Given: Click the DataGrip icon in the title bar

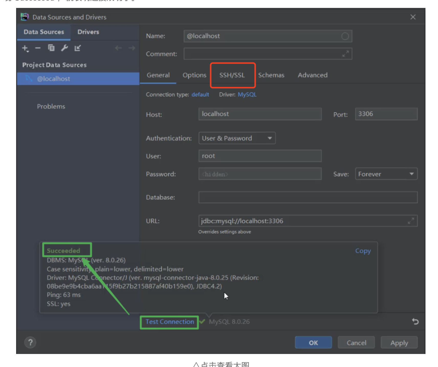Looking at the screenshot, I should (x=25, y=17).
